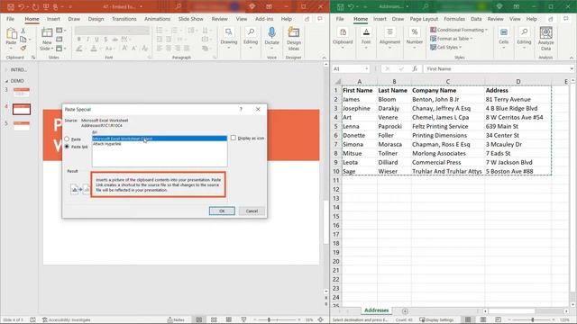Toggle Bold formatting in PowerPoint
The image size is (577, 324).
coord(78,40)
